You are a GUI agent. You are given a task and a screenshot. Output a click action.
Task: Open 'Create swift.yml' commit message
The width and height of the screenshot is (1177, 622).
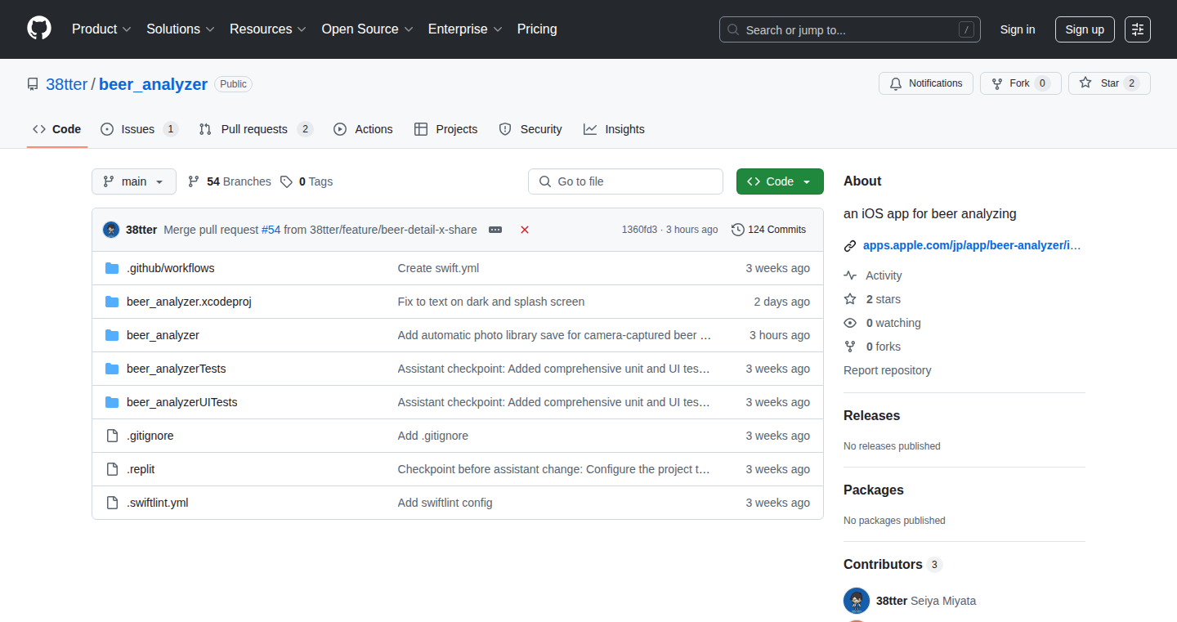pos(438,268)
